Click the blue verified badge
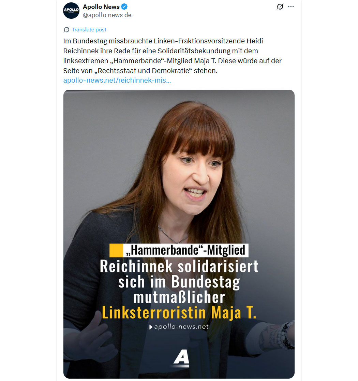 pyautogui.click(x=124, y=7)
